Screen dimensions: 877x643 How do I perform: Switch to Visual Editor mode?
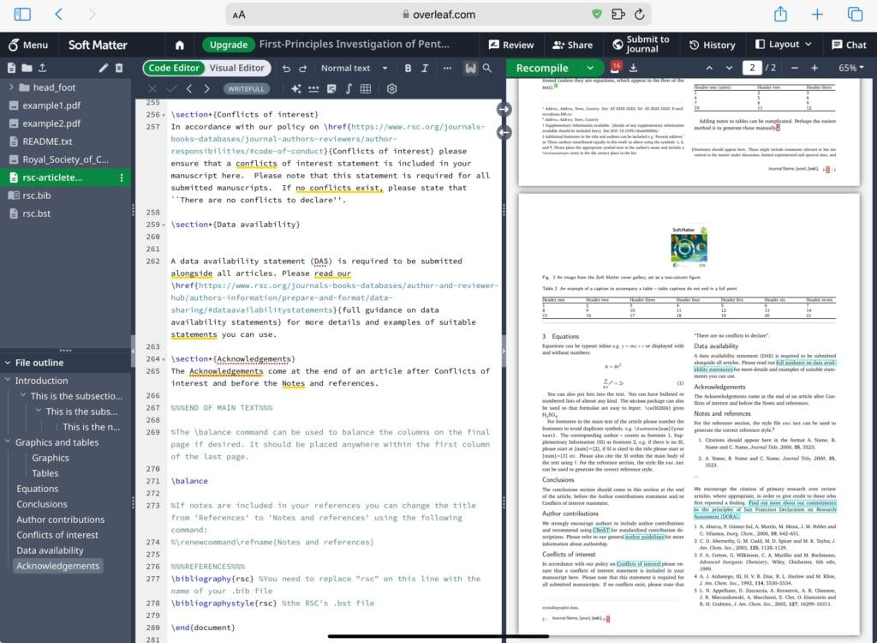(x=237, y=68)
